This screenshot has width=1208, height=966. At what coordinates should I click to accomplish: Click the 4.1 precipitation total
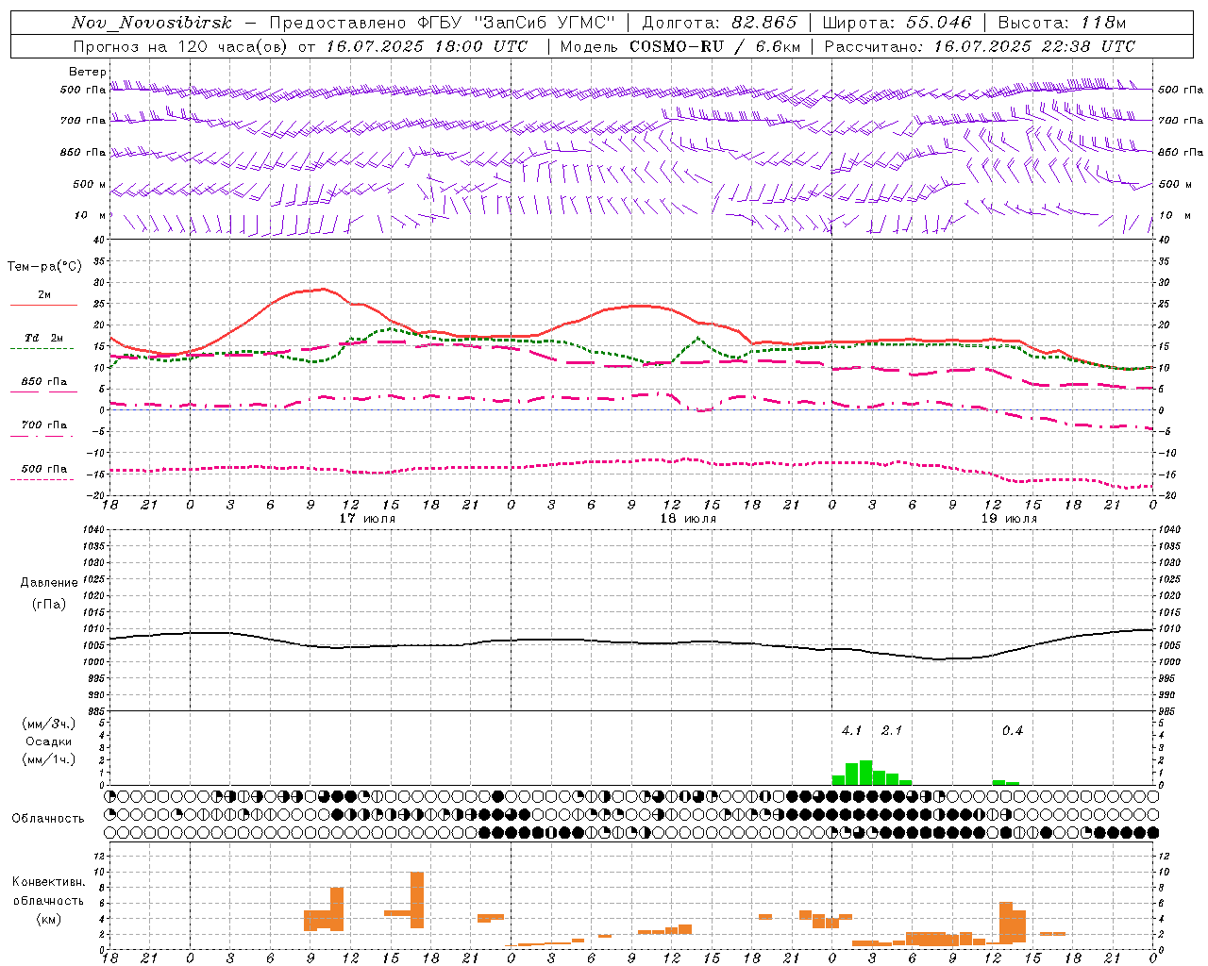(x=852, y=730)
